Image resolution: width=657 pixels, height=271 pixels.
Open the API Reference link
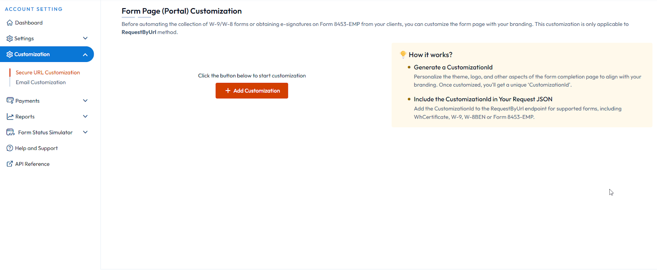pos(32,164)
